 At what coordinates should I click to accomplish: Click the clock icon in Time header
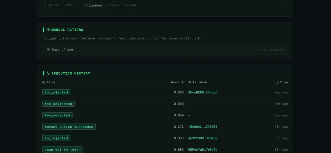tap(277, 82)
